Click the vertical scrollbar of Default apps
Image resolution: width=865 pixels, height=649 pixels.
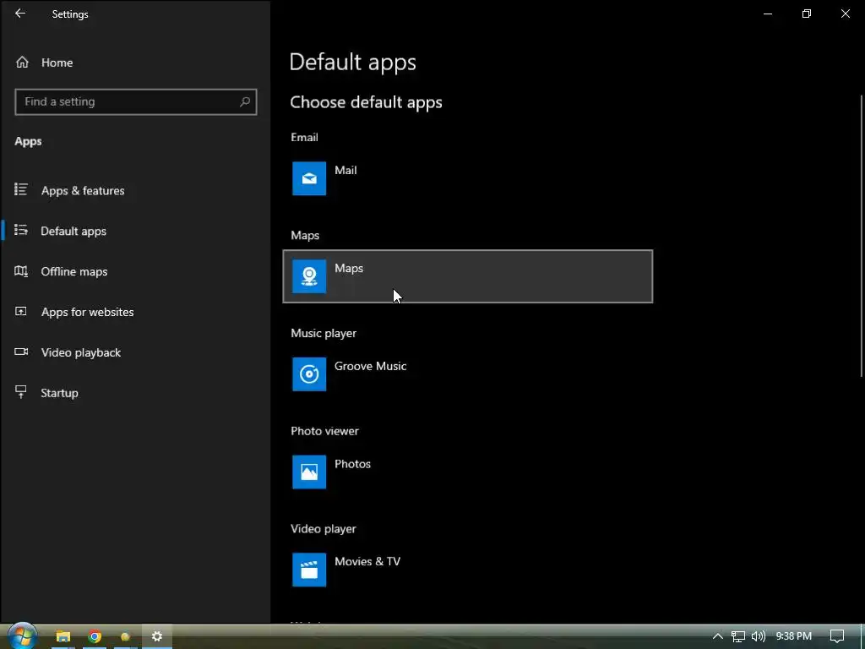(862, 237)
